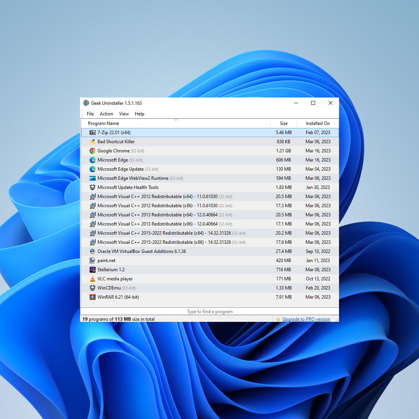The image size is (419, 419).
Task: Click the Edge WebView2 Runtime icon
Action: click(93, 178)
